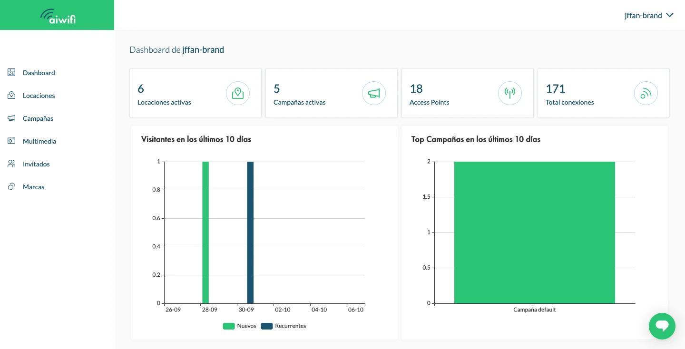Click the Marcas sidebar icon
This screenshot has height=349, width=685.
[x=11, y=187]
